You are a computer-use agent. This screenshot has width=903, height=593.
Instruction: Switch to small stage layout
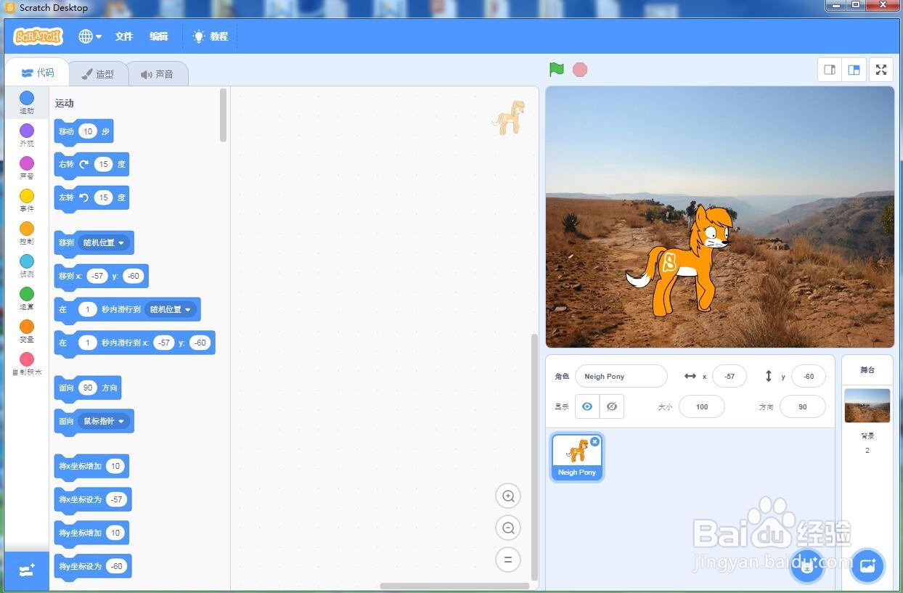(830, 70)
